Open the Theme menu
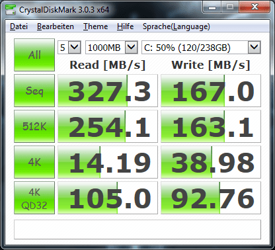Screen dimensions: 275x250 coord(95,26)
